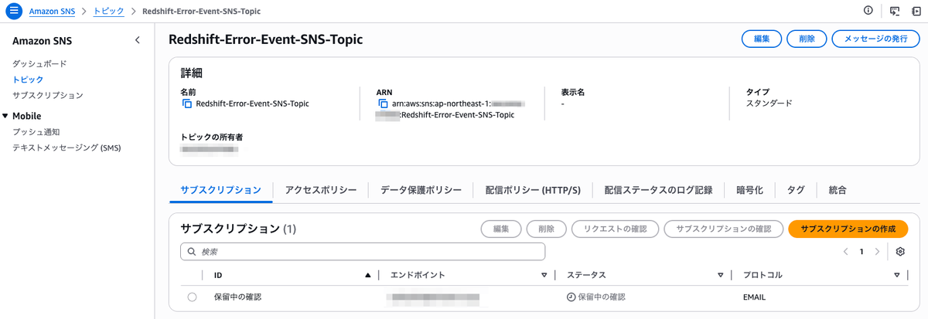Viewport: 928px width, 319px height.
Task: Sort by エンドポイント column arrow
Action: [x=544, y=275]
